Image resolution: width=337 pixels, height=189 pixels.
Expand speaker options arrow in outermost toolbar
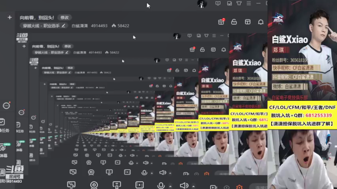[193, 186]
